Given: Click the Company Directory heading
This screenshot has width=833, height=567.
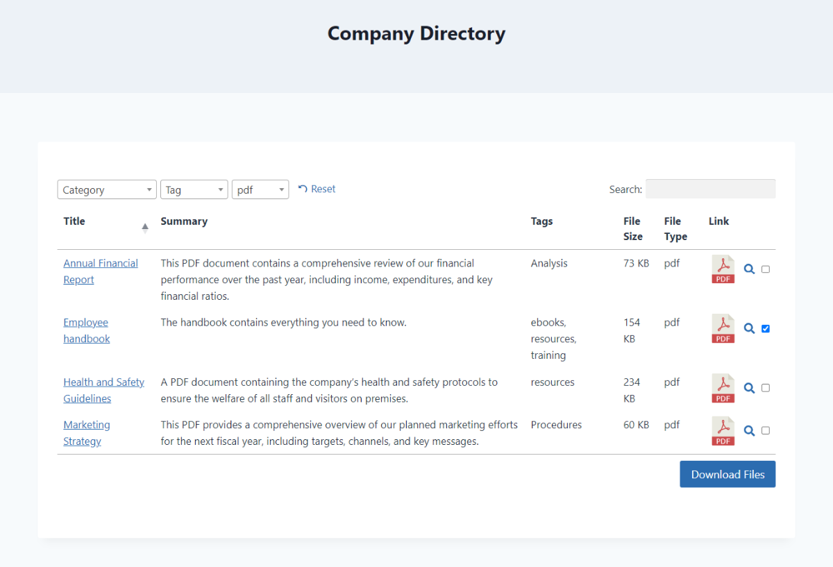Looking at the screenshot, I should tap(416, 33).
